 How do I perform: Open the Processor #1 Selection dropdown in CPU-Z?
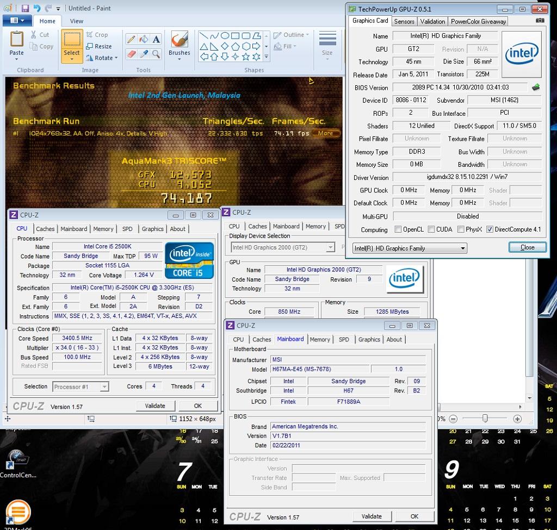[104, 386]
